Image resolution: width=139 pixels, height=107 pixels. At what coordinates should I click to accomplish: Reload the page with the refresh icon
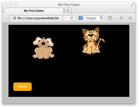[x=72, y=18]
